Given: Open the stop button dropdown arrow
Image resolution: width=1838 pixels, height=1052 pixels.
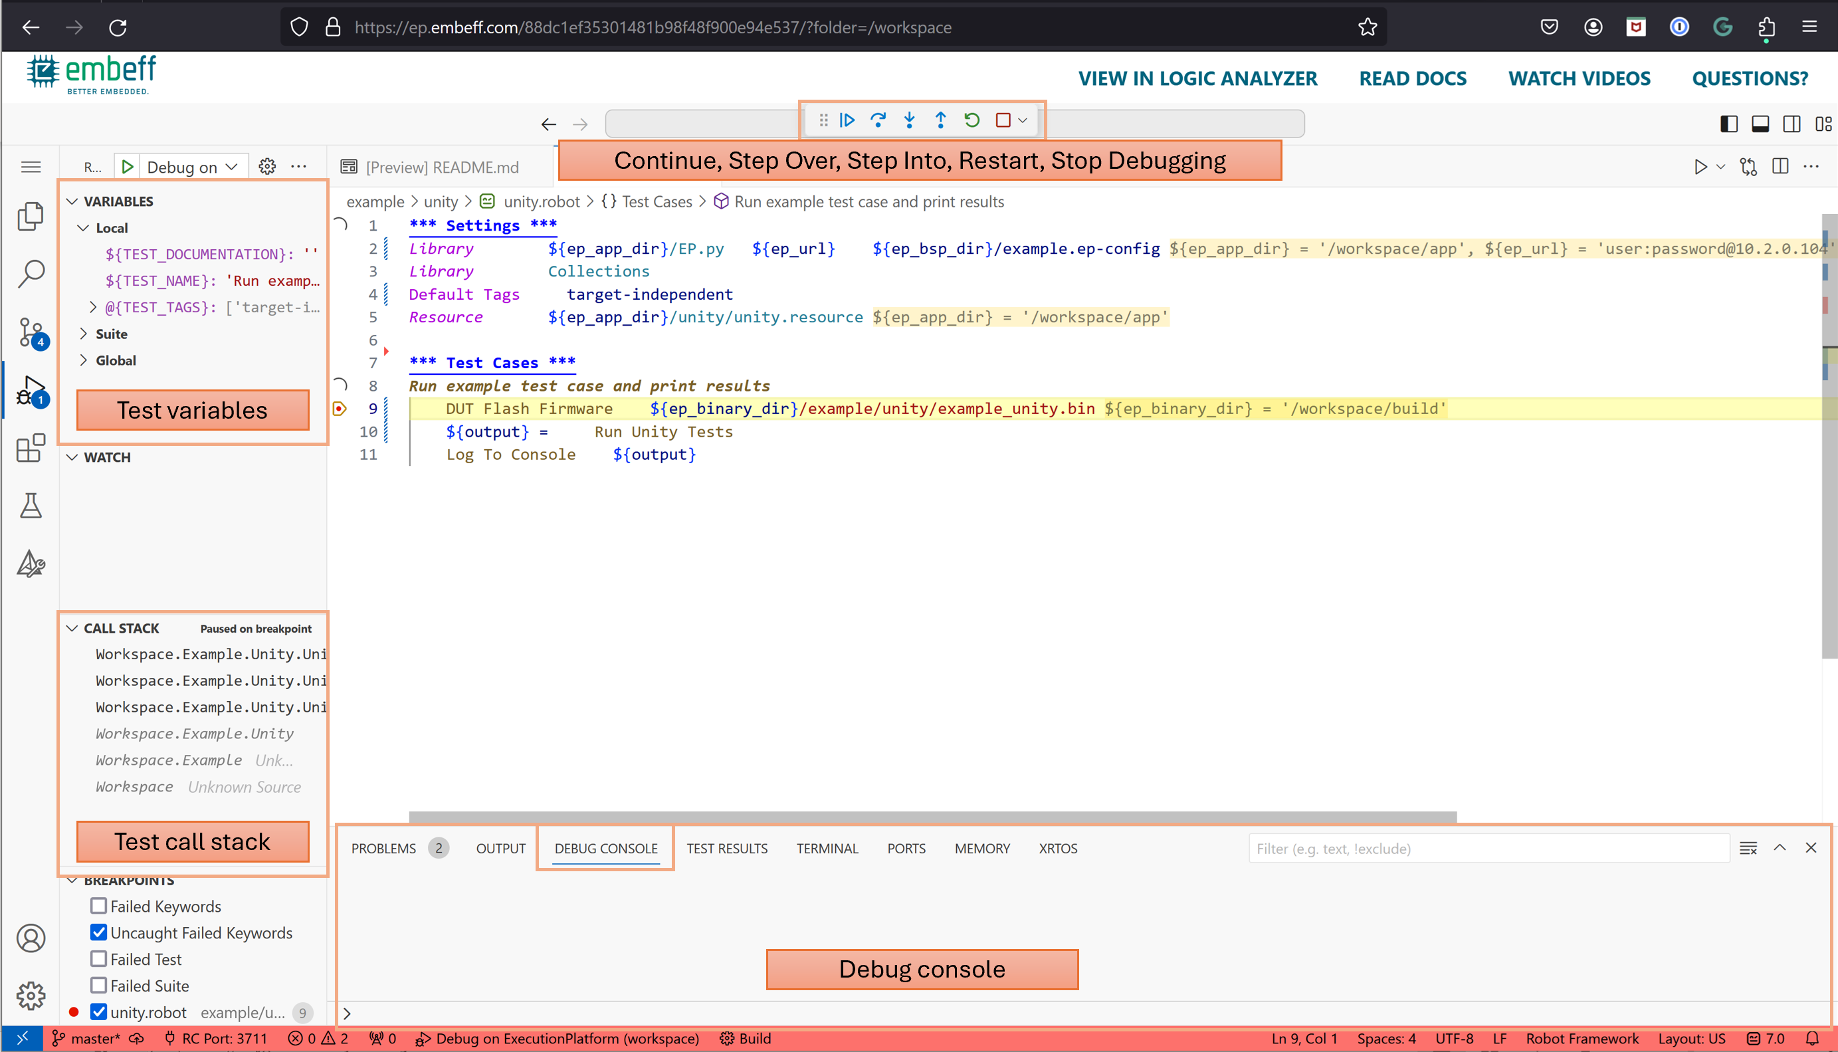Looking at the screenshot, I should tap(1022, 121).
